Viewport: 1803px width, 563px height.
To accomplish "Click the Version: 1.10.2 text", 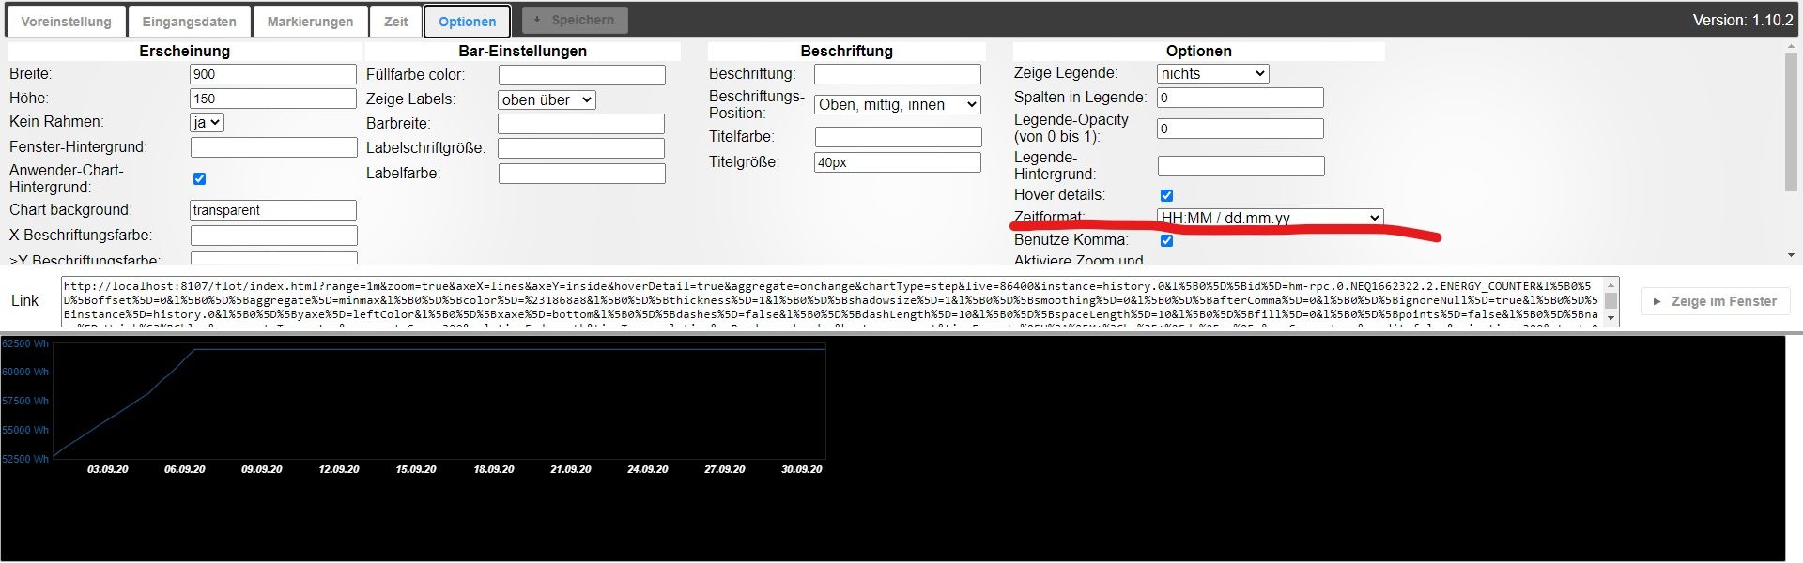I will click(1742, 20).
